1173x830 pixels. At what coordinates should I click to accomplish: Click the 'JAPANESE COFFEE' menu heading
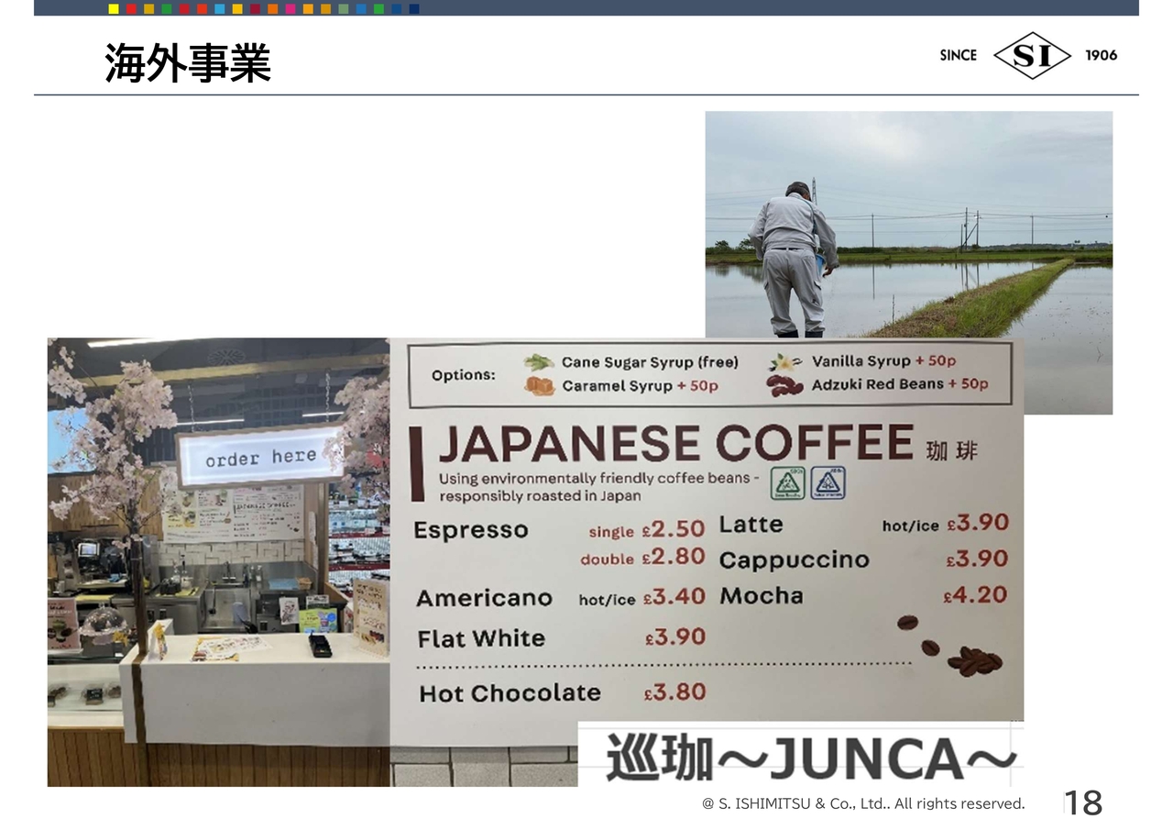675,444
